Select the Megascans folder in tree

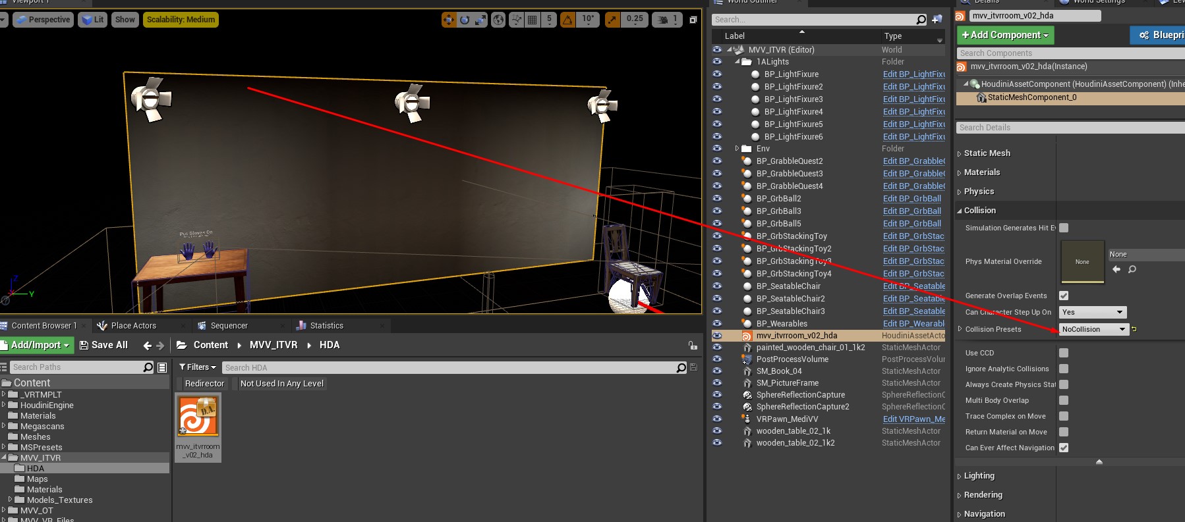coord(42,427)
